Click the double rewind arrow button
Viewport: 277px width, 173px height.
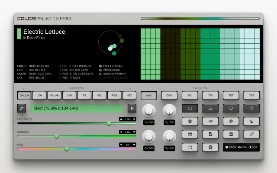coord(210,121)
